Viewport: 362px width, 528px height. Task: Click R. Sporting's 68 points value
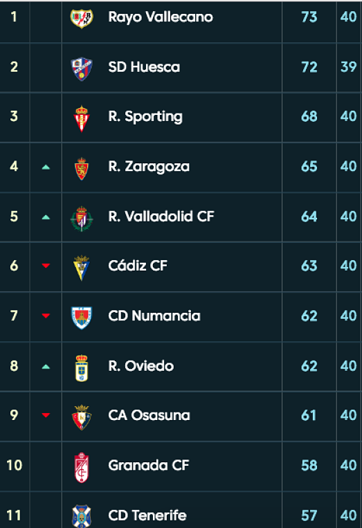[309, 116]
